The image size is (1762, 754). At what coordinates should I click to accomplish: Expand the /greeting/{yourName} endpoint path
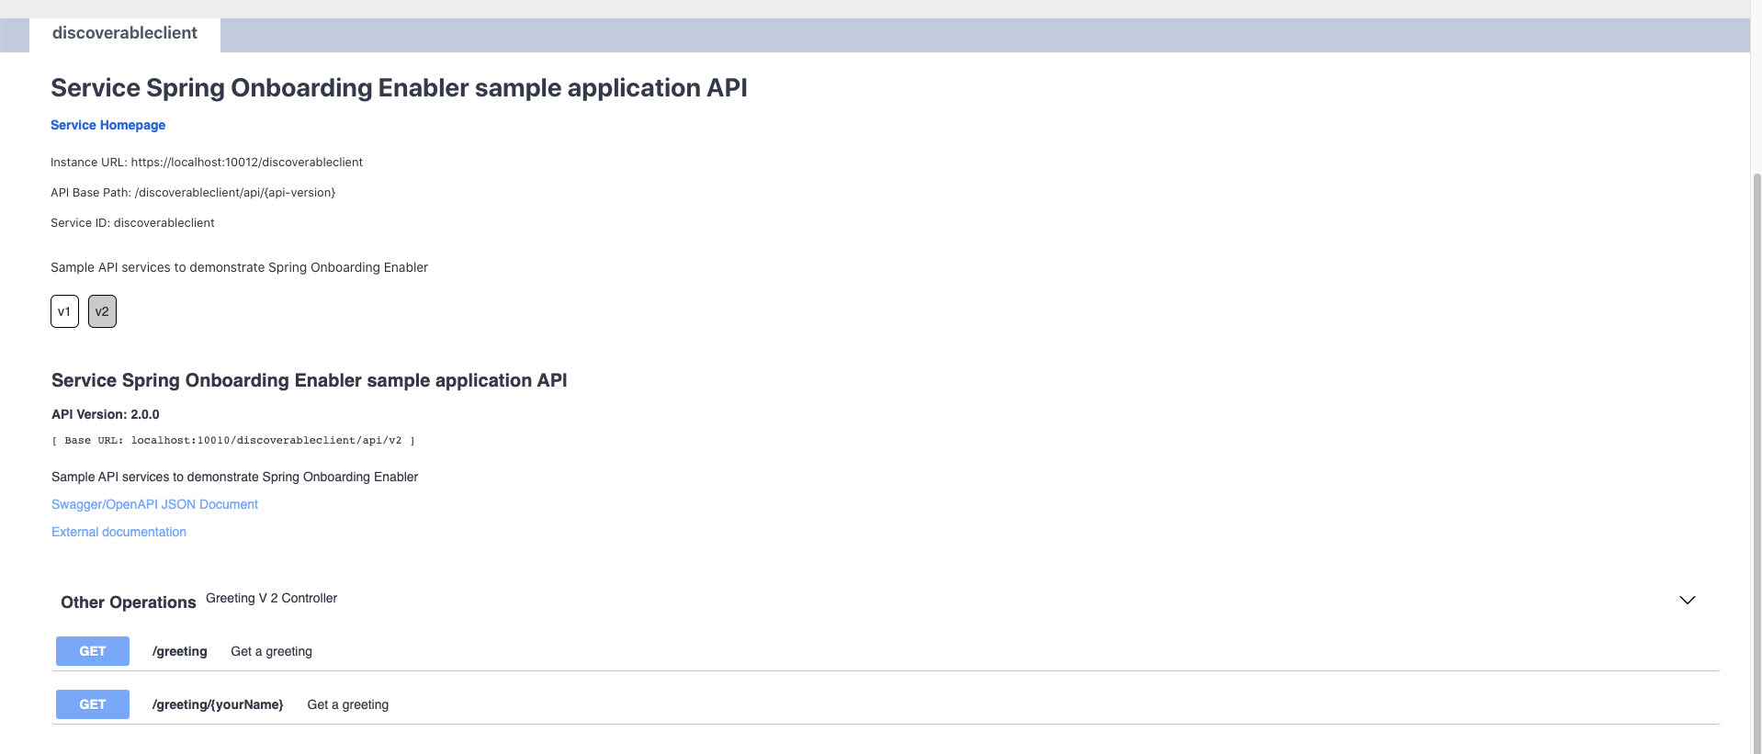(218, 704)
